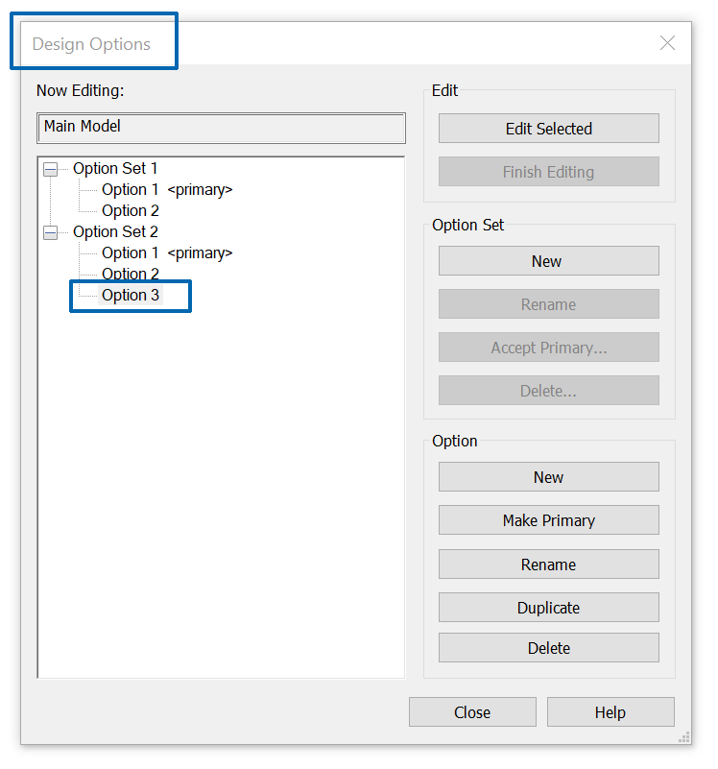The height and width of the screenshot is (769, 718).
Task: Select Option 3 in the tree
Action: click(x=131, y=296)
